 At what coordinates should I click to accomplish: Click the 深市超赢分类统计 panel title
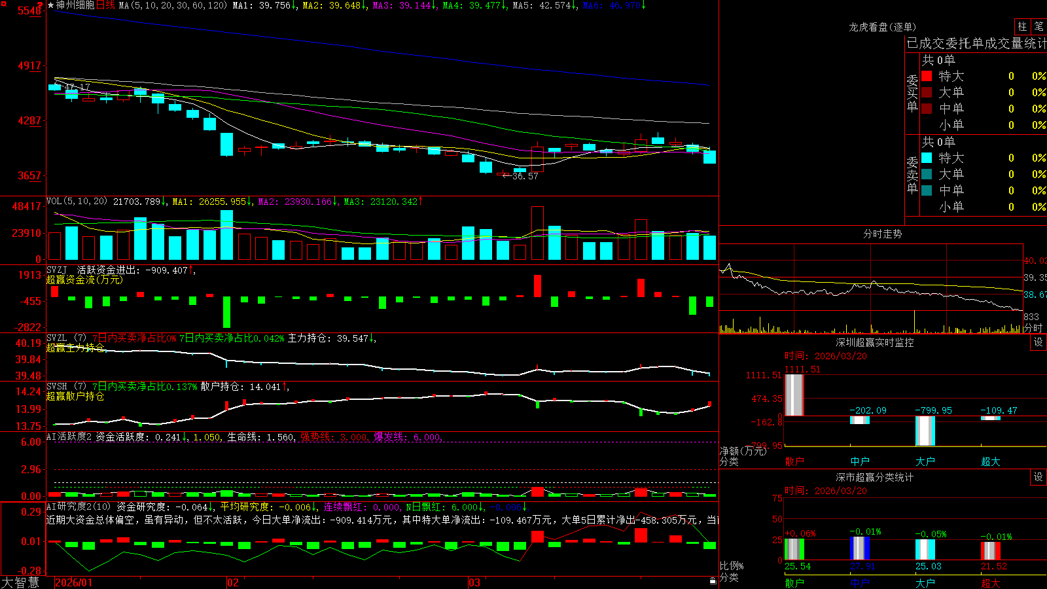pos(875,477)
